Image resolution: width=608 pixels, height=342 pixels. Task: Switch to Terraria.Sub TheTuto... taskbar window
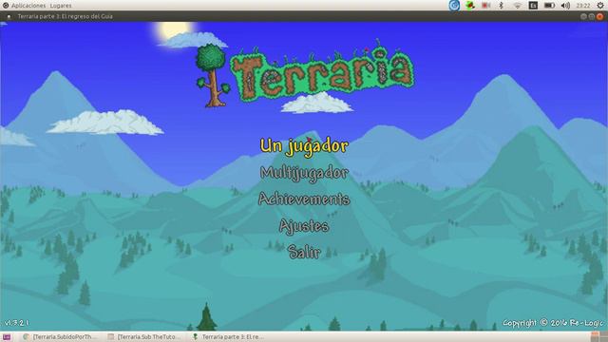click(144, 337)
